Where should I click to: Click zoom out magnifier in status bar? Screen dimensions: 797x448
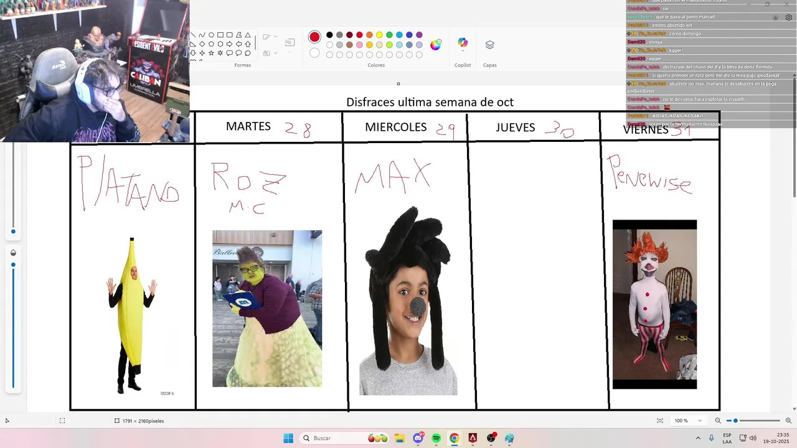(x=718, y=421)
